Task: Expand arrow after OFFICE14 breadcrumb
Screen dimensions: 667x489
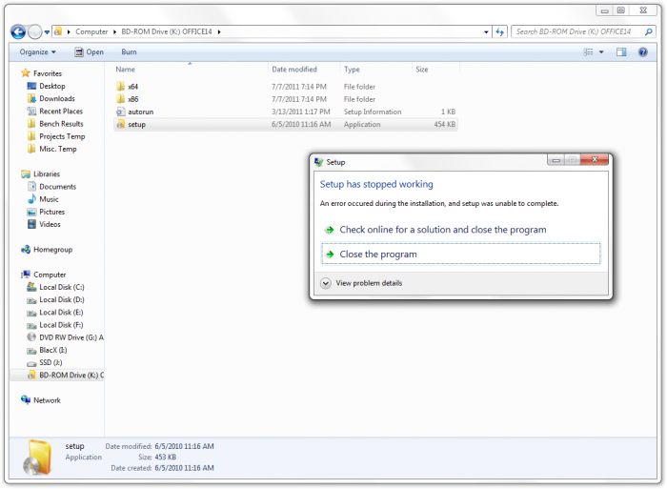Action: point(219,31)
